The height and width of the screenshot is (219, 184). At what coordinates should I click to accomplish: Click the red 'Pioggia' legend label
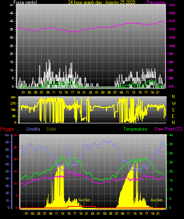tap(7, 129)
